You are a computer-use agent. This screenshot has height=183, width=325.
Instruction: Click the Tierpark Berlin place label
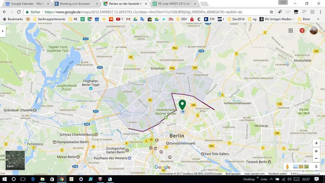(256, 162)
